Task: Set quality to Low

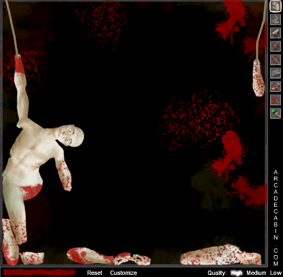Action: click(276, 273)
